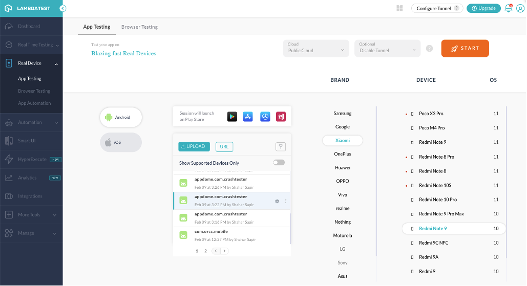The image size is (527, 286).
Task: Open HyperExecute in the sidebar
Action: point(31,160)
